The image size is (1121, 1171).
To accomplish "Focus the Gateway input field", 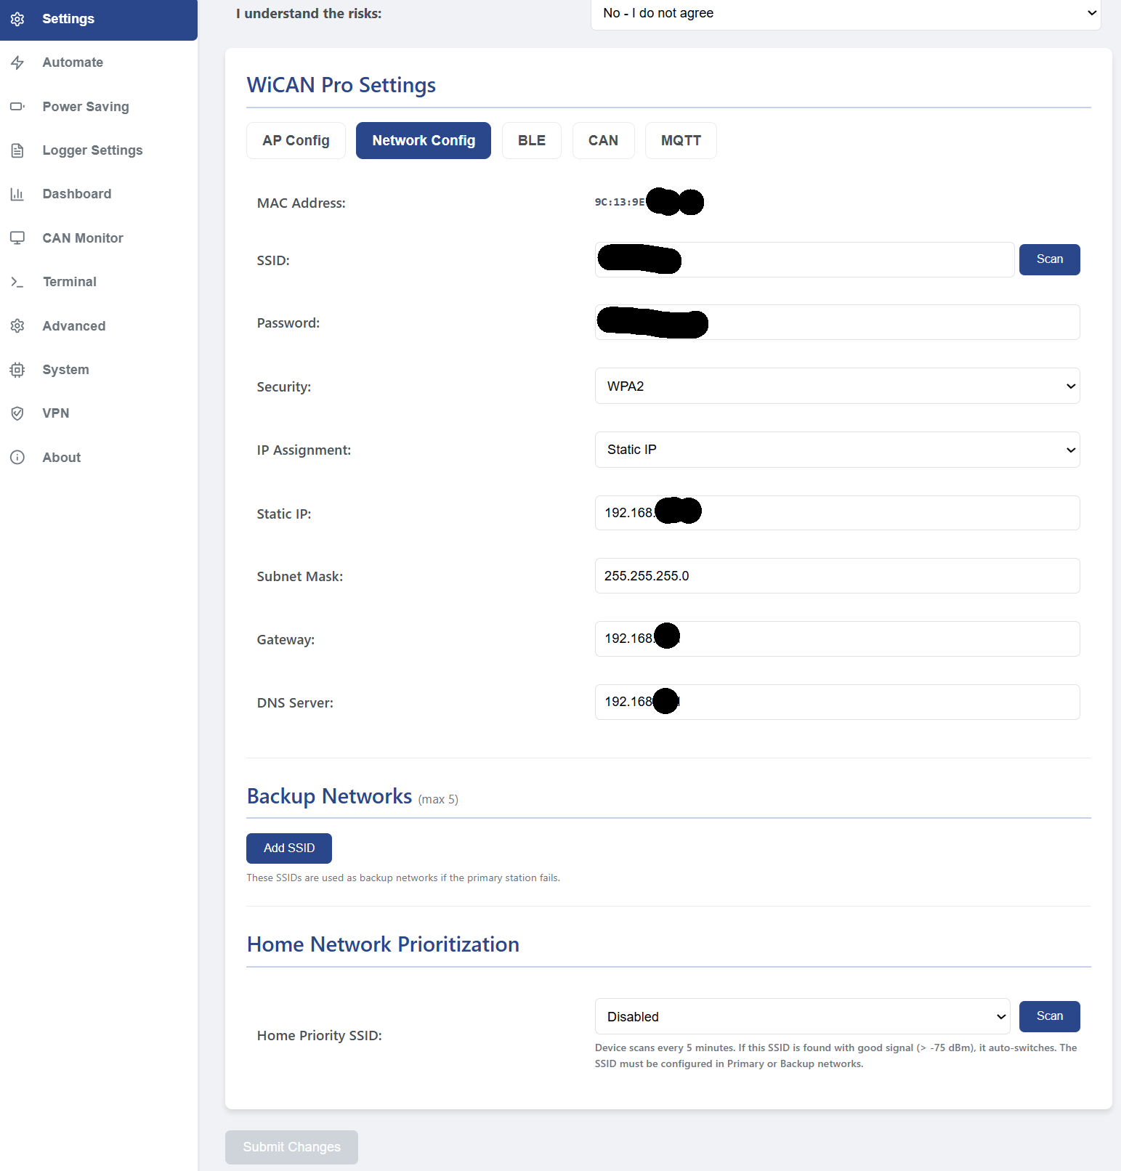I will click(x=837, y=639).
